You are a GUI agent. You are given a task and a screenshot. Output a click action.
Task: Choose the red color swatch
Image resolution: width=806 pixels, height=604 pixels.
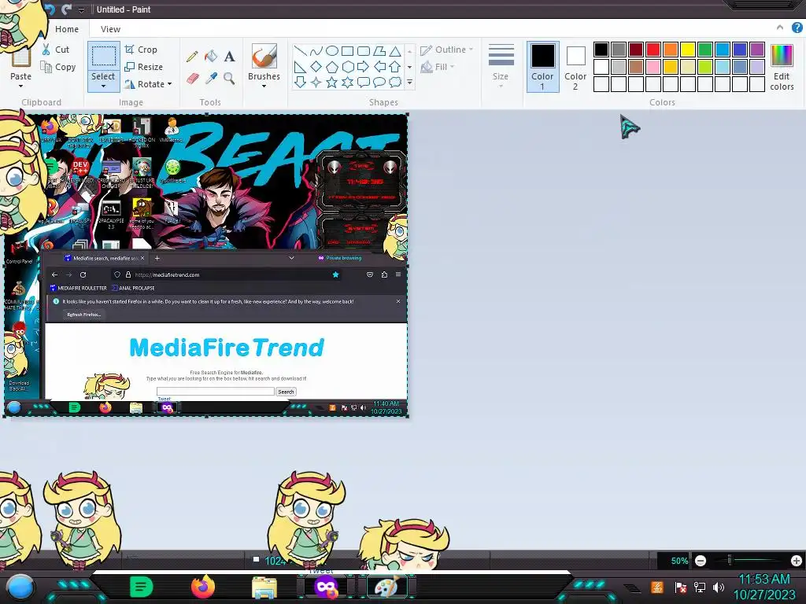pyautogui.click(x=653, y=50)
